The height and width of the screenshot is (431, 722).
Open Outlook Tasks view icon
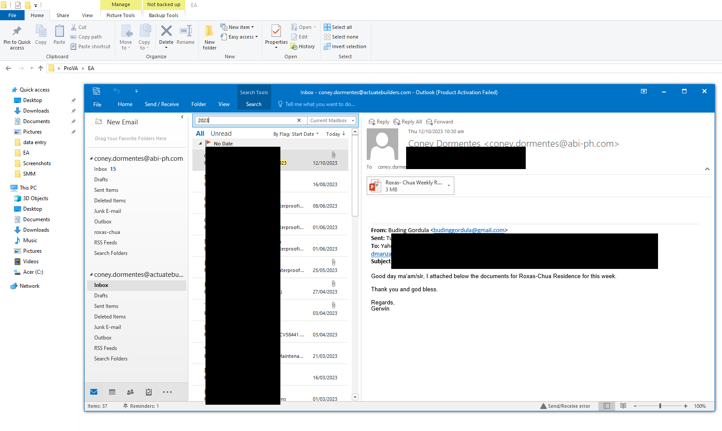[149, 392]
